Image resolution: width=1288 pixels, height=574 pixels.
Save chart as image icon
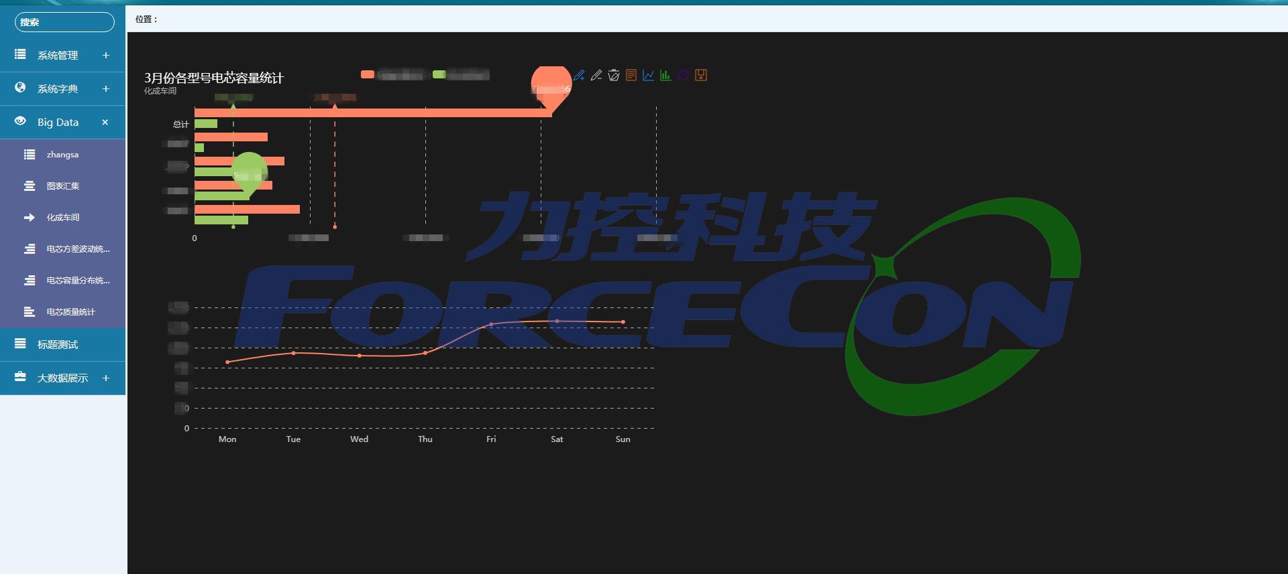[701, 75]
